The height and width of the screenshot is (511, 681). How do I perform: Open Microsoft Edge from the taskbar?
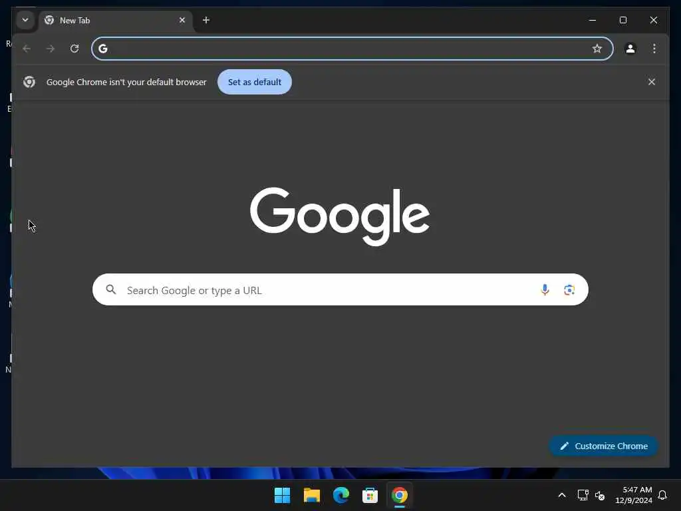pos(341,495)
